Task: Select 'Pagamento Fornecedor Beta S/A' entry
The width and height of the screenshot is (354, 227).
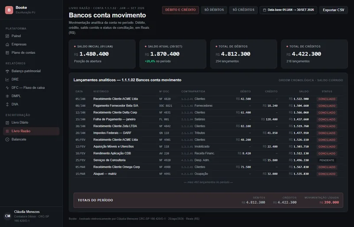Action: tap(115, 106)
